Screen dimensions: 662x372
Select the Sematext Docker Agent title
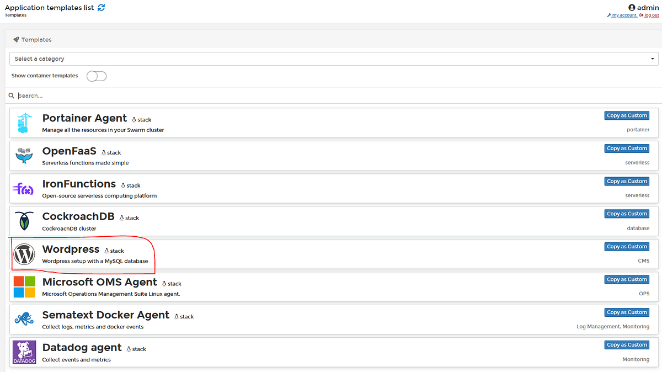(106, 315)
